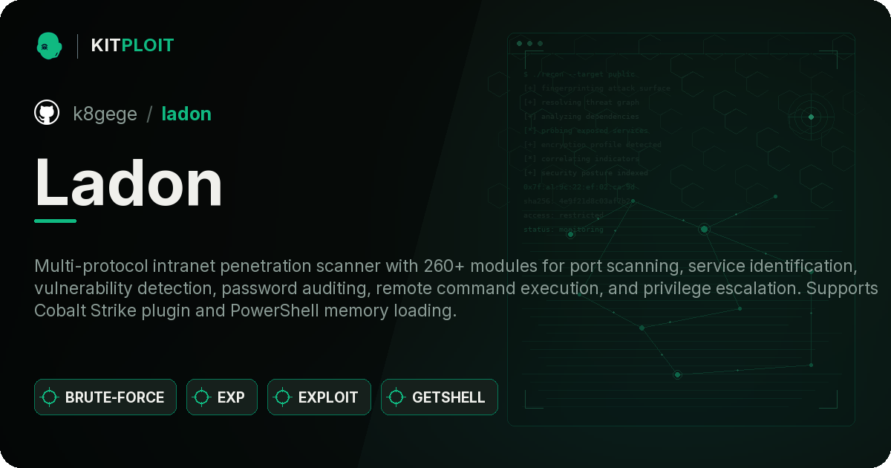Click the large glowing network node
This screenshot has width=891, height=468.
(x=704, y=229)
